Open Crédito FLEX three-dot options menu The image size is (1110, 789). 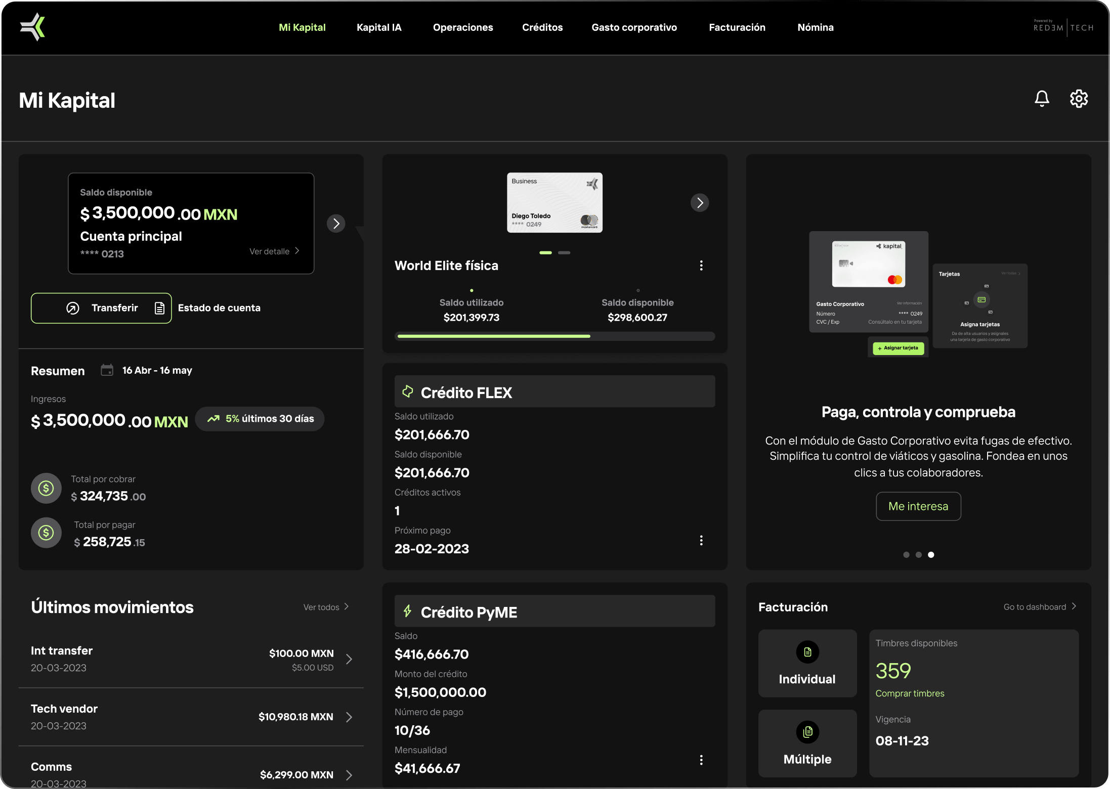pos(701,541)
